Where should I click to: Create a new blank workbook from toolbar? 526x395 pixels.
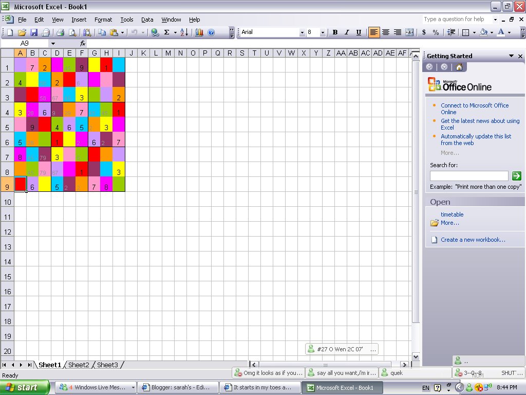click(10, 32)
